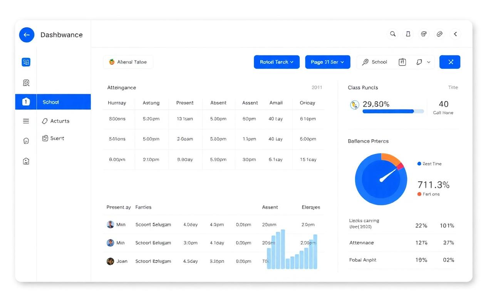Screen dimensions: 493x308
Task: Click the Fanties column header
Action: [x=143, y=207]
